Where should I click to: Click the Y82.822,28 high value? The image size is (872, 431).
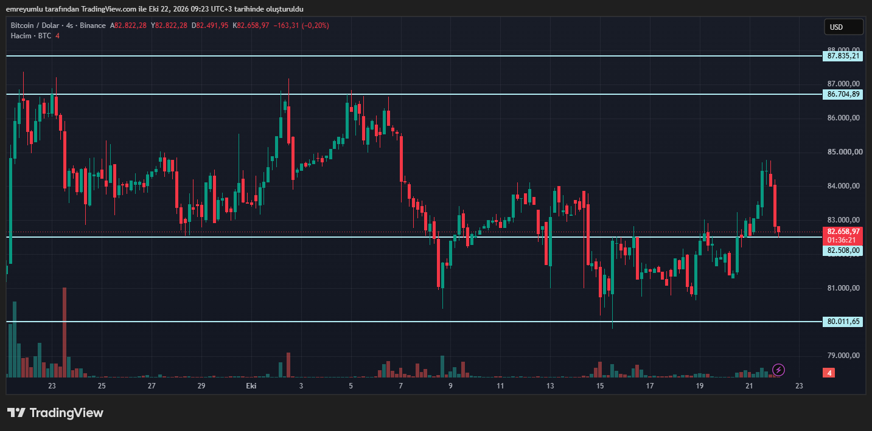(x=169, y=26)
